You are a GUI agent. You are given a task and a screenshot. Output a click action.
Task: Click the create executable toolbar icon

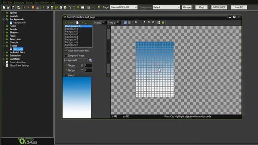click(19, 7)
